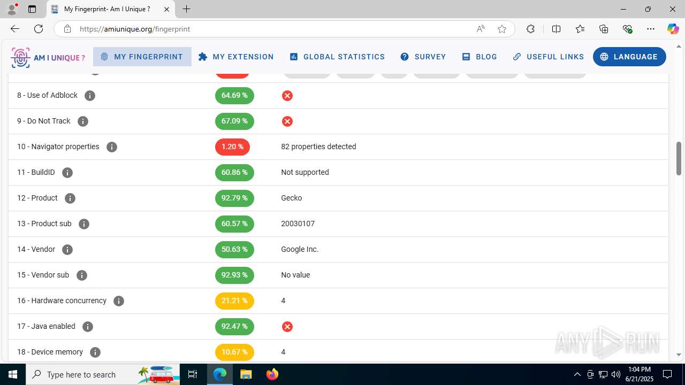Open the Edge profile menu

[12, 9]
